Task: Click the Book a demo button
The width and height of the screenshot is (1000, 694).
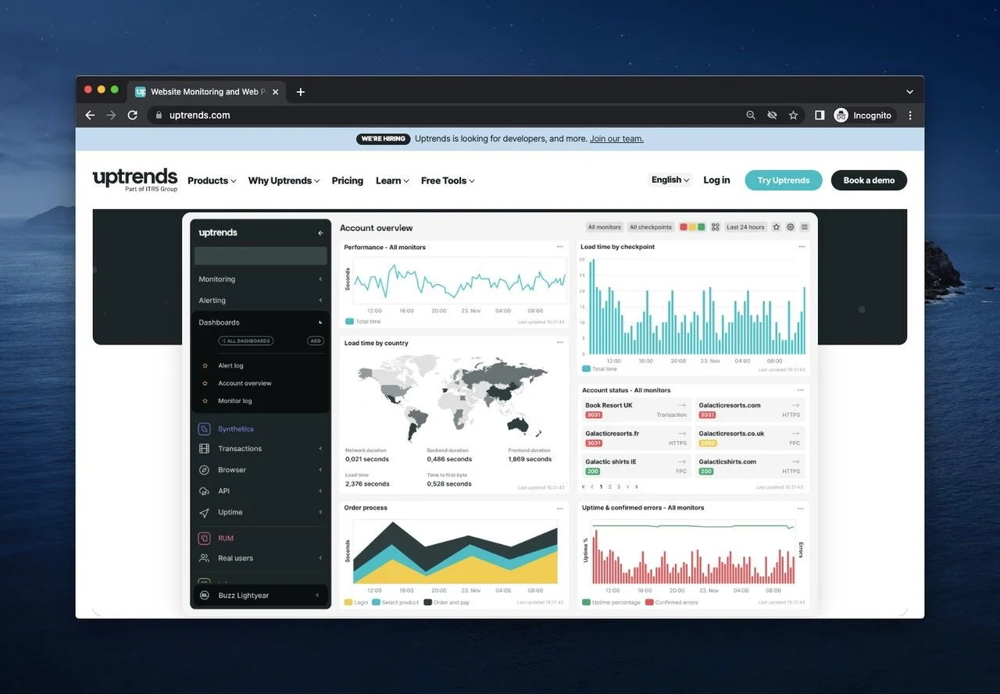Action: (869, 180)
